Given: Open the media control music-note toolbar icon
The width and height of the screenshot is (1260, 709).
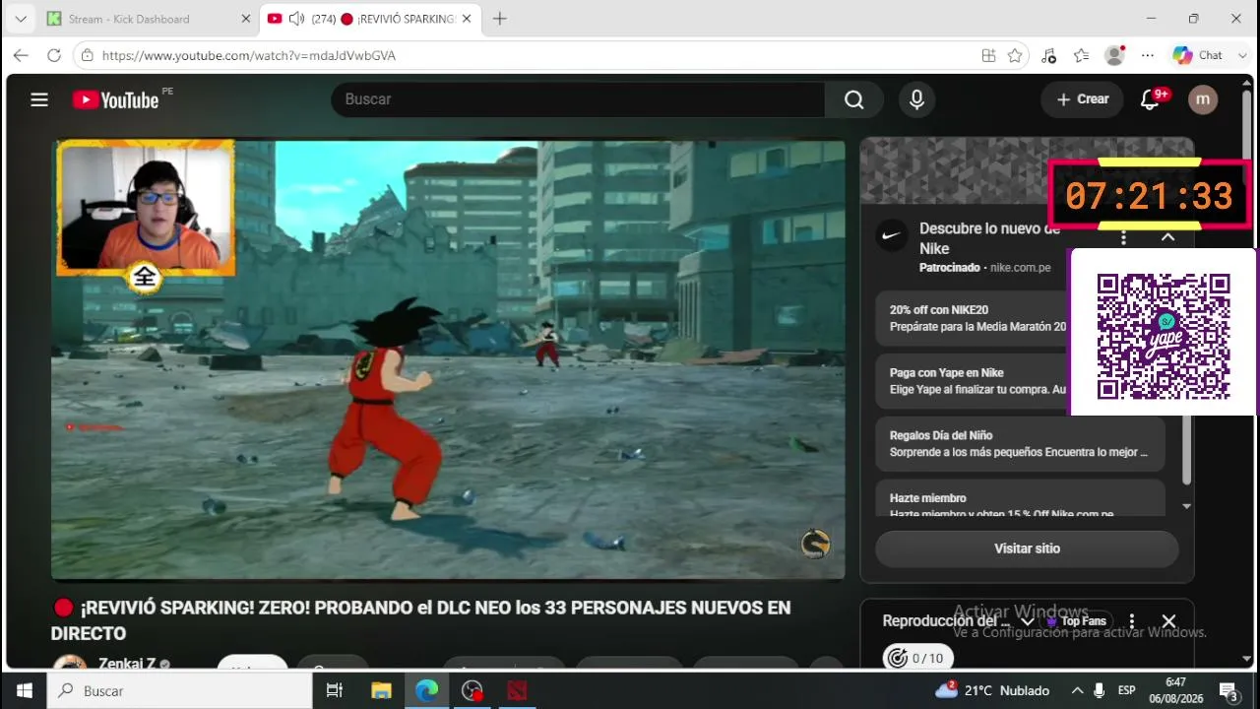Looking at the screenshot, I should coord(1048,55).
